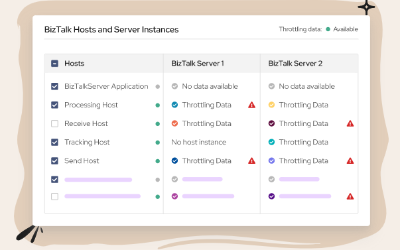Click the blue check icon for Processing Host on Server 1
The width and height of the screenshot is (400, 250).
174,105
